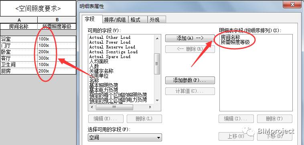The image size is (304, 145).
Task: Select 房间名称 in schedule fields list
Action: [230, 38]
